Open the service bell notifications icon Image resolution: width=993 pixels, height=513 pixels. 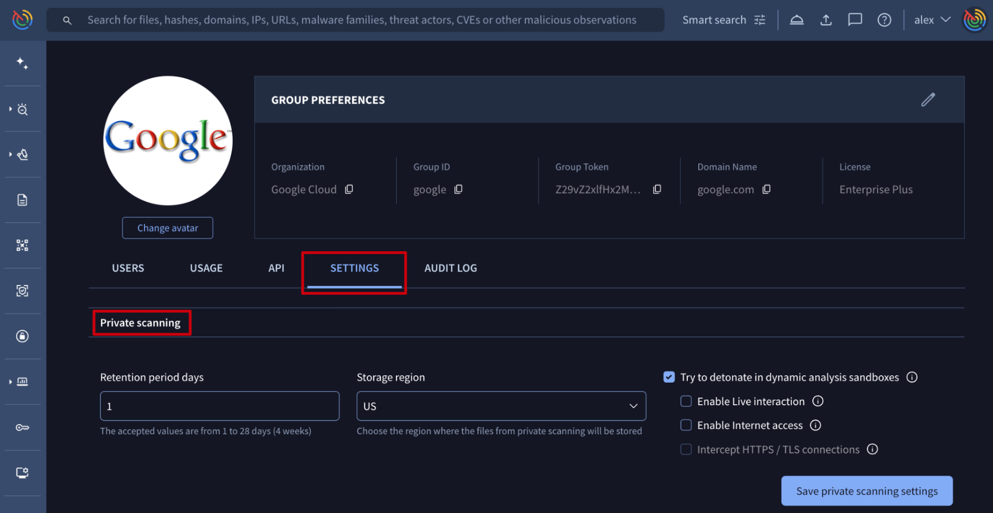[x=797, y=20]
